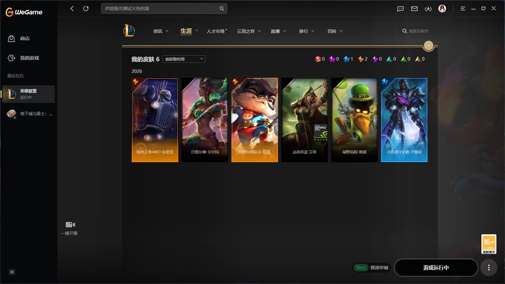Click the 2026 year label

(137, 71)
